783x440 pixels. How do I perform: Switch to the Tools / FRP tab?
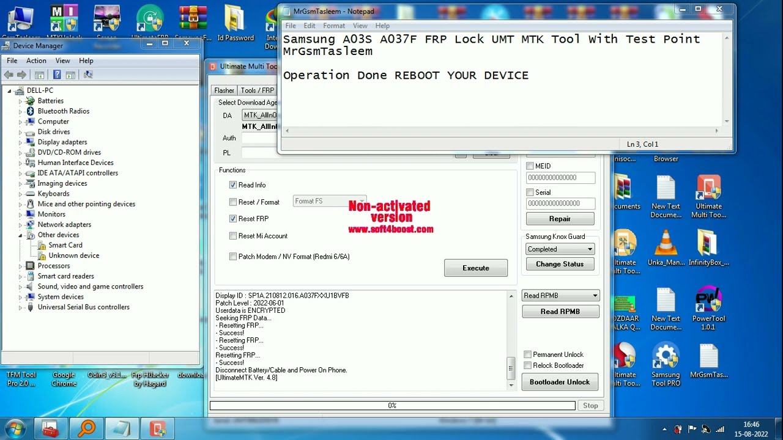point(258,90)
